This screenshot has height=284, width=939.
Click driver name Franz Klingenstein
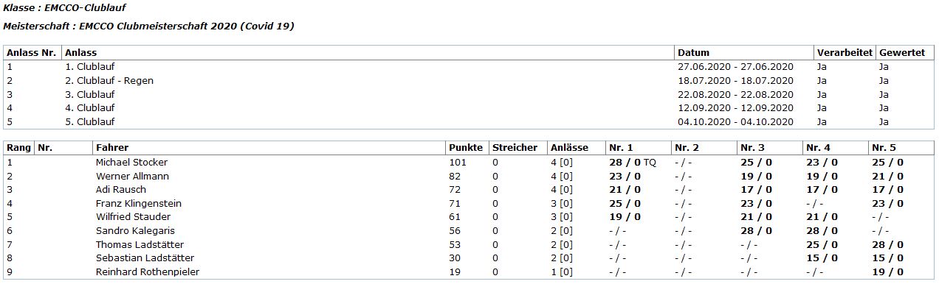coord(138,204)
